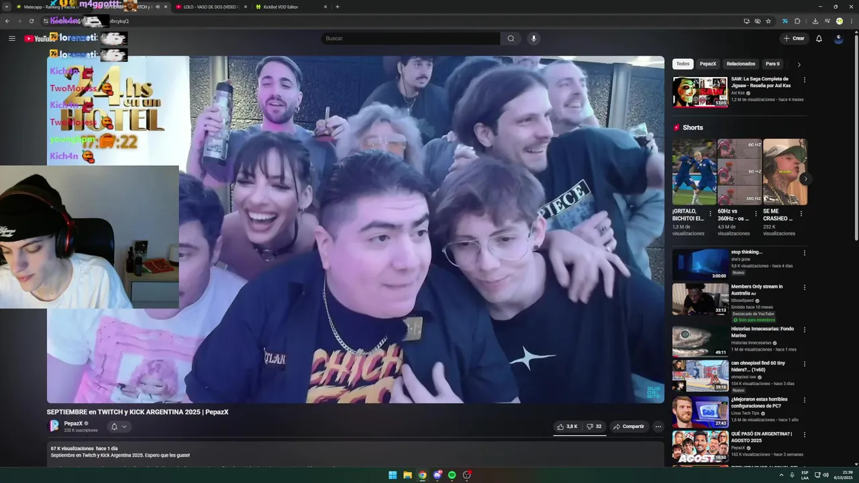Open options for ohnepixel video
859x483 pixels.
coord(805,364)
